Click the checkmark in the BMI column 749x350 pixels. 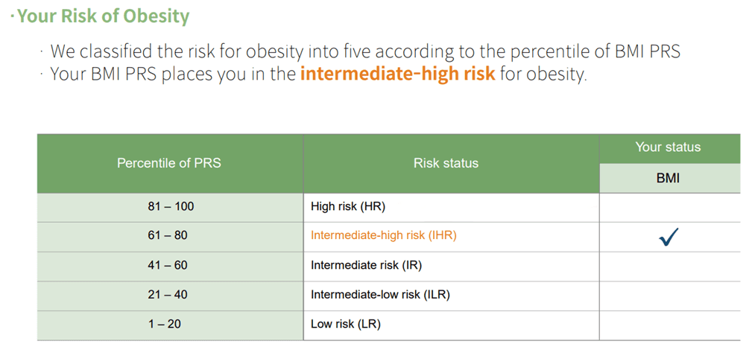point(669,238)
